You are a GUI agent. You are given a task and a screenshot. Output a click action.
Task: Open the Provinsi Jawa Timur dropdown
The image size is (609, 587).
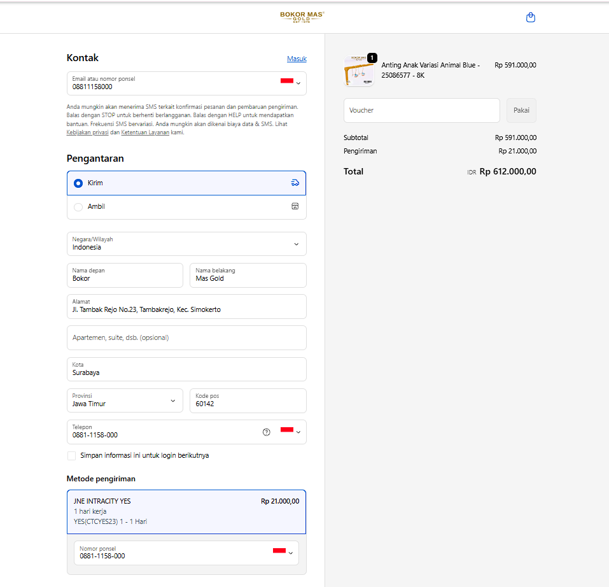coord(172,401)
